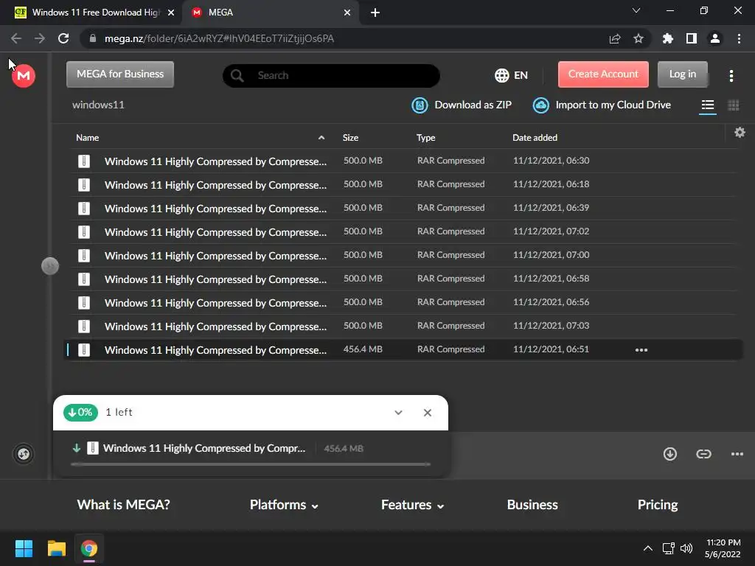Open three-dot options for the 456.4 MB file
Screen dimensions: 755x566
641,350
